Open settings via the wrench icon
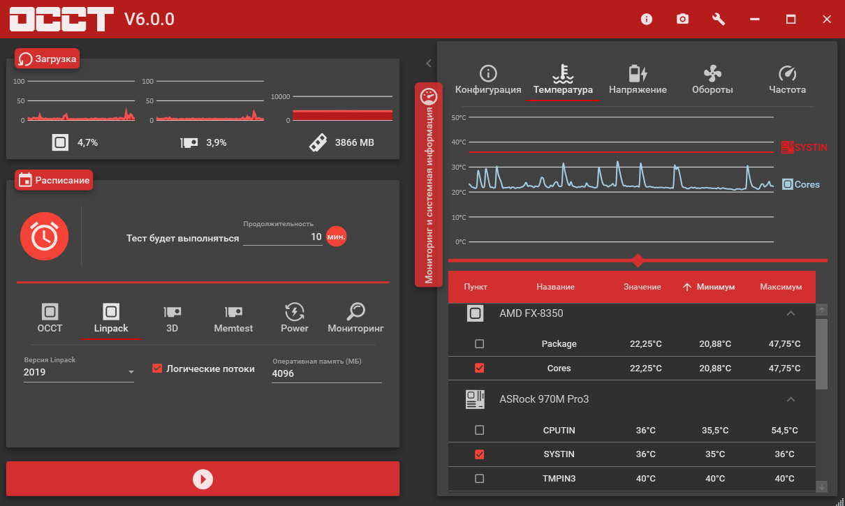845x506 pixels. click(719, 19)
